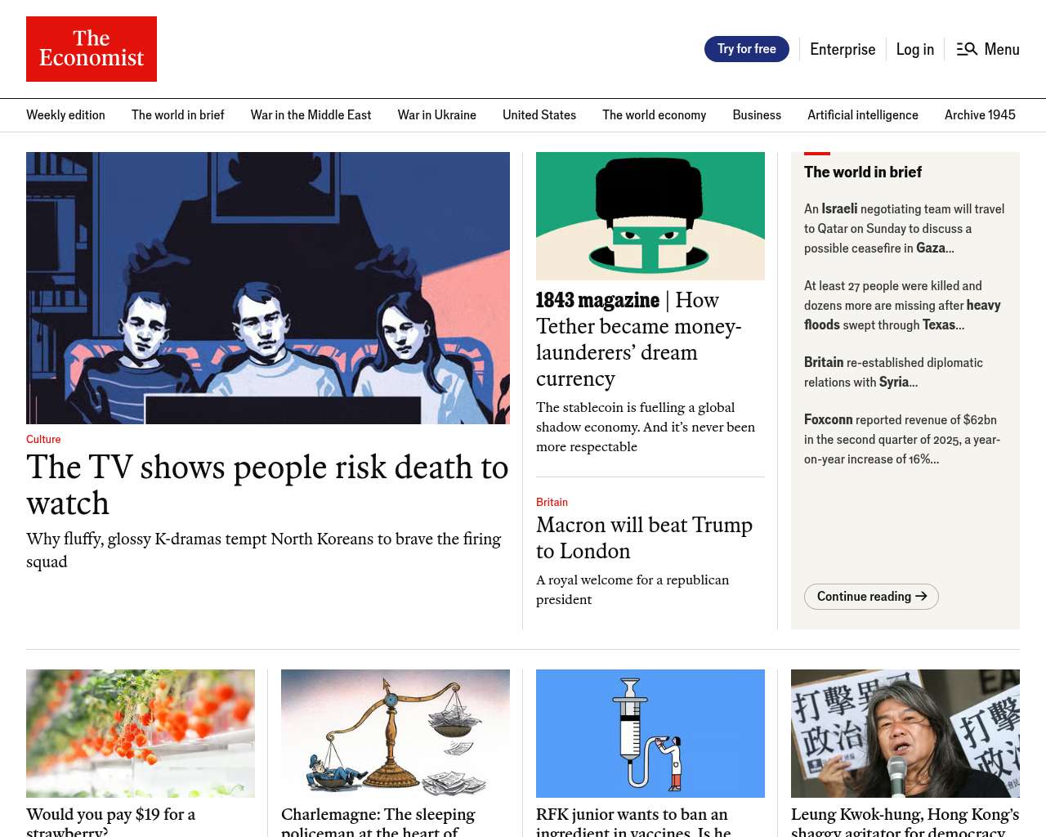
Task: Click Log in
Action: pyautogui.click(x=915, y=49)
